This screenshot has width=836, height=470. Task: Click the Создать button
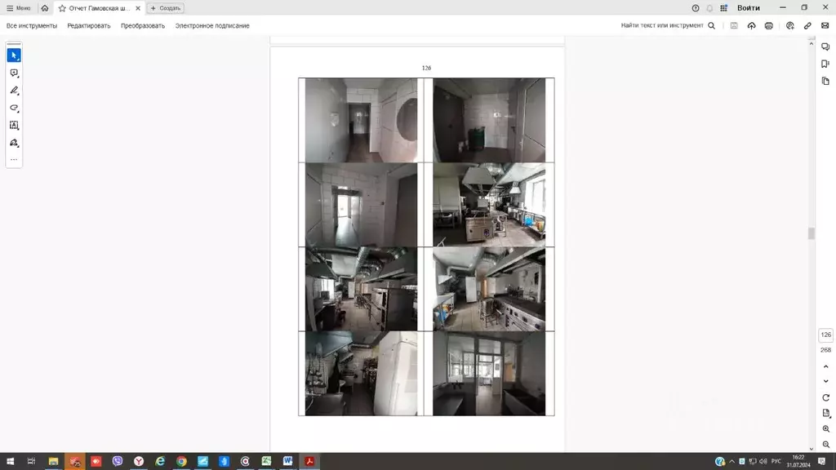point(166,8)
